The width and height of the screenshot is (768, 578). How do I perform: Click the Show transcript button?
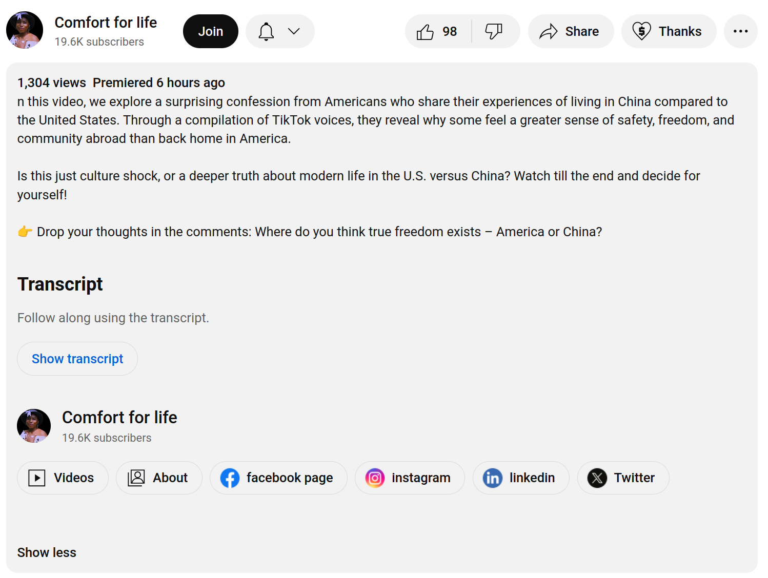coord(77,359)
